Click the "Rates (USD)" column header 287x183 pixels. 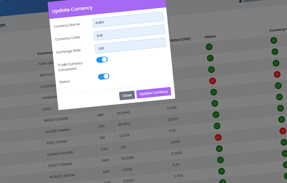pyautogui.click(x=180, y=39)
